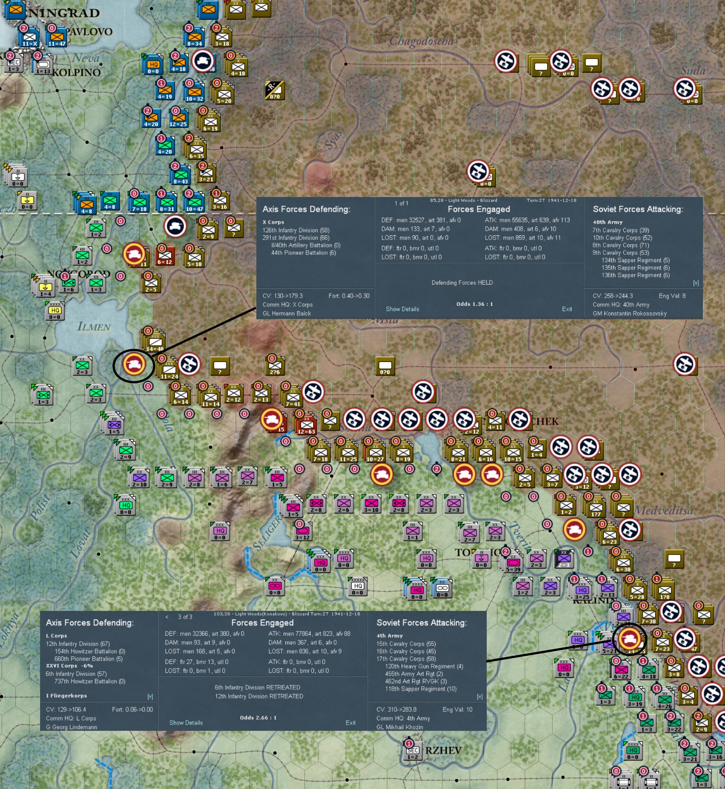
Task: Select the 4=26 green unit counter
Action: [664, 699]
